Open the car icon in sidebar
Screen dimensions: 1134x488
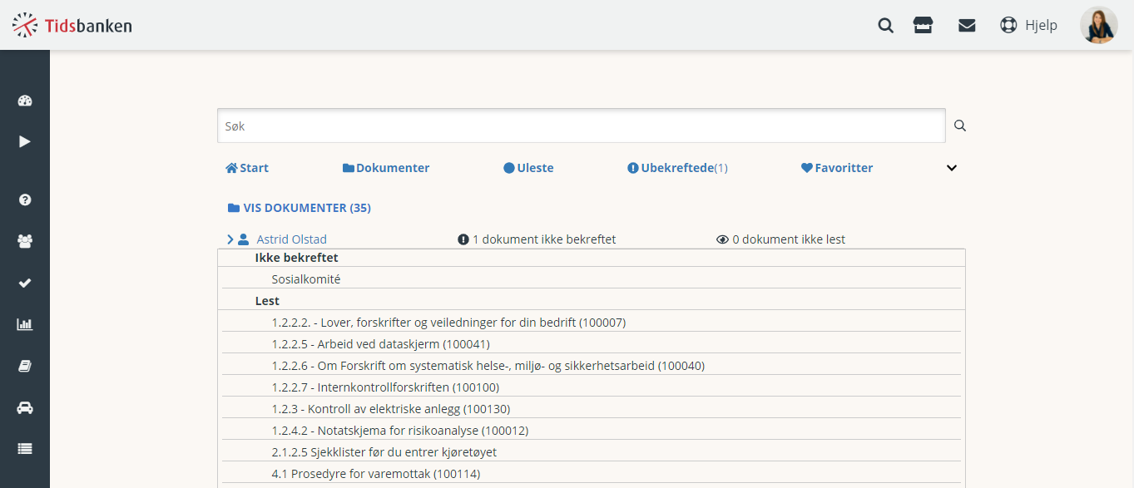24,407
